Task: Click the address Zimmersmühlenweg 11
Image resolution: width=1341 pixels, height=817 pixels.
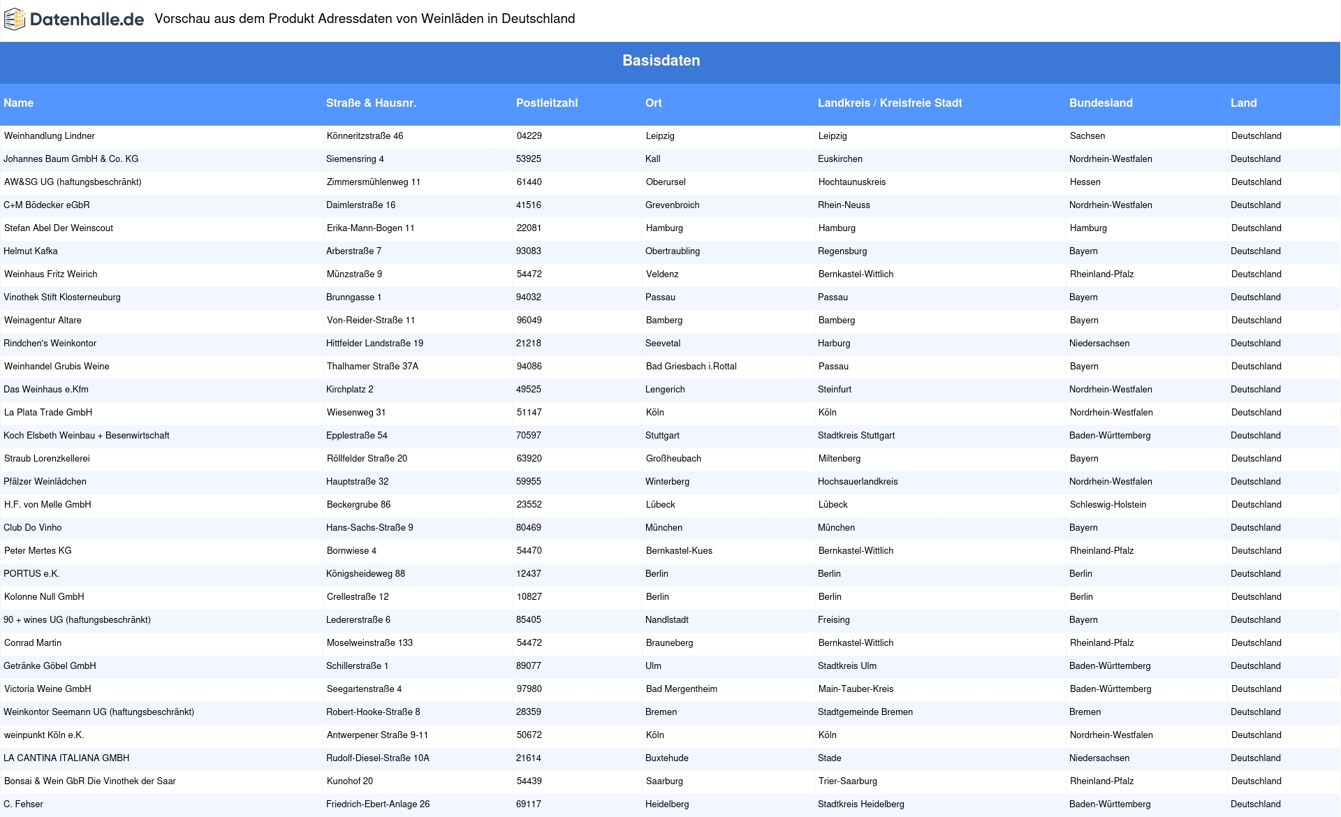Action: pyautogui.click(x=374, y=182)
